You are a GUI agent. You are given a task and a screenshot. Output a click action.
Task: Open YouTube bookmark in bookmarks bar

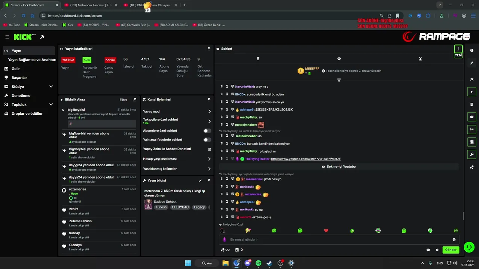[11, 25]
